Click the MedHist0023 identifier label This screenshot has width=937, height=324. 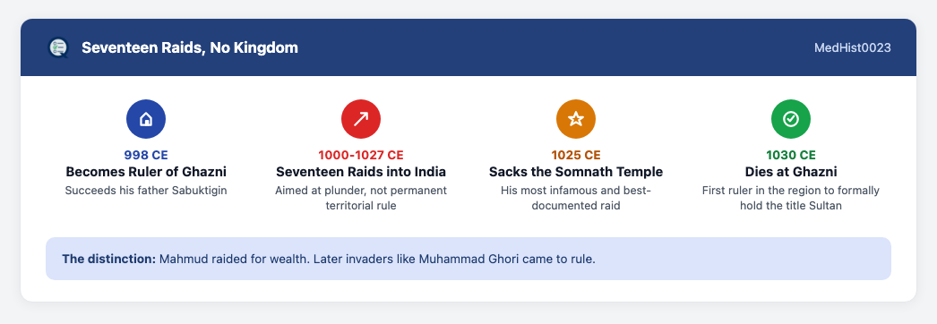click(852, 47)
